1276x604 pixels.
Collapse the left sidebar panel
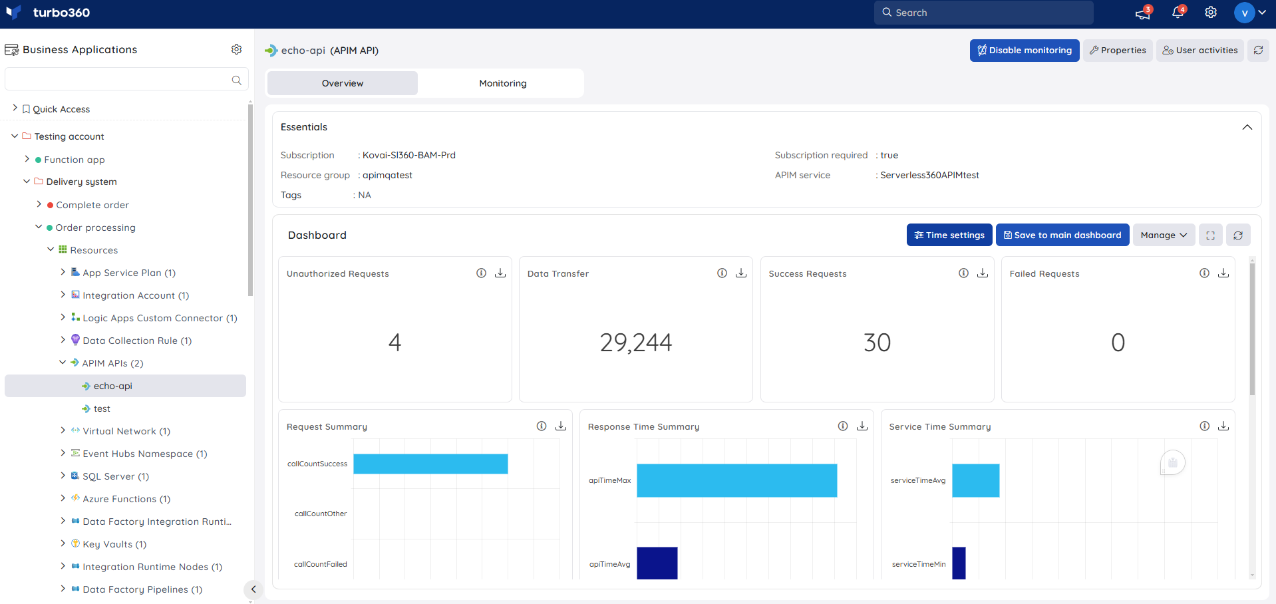coord(253,589)
